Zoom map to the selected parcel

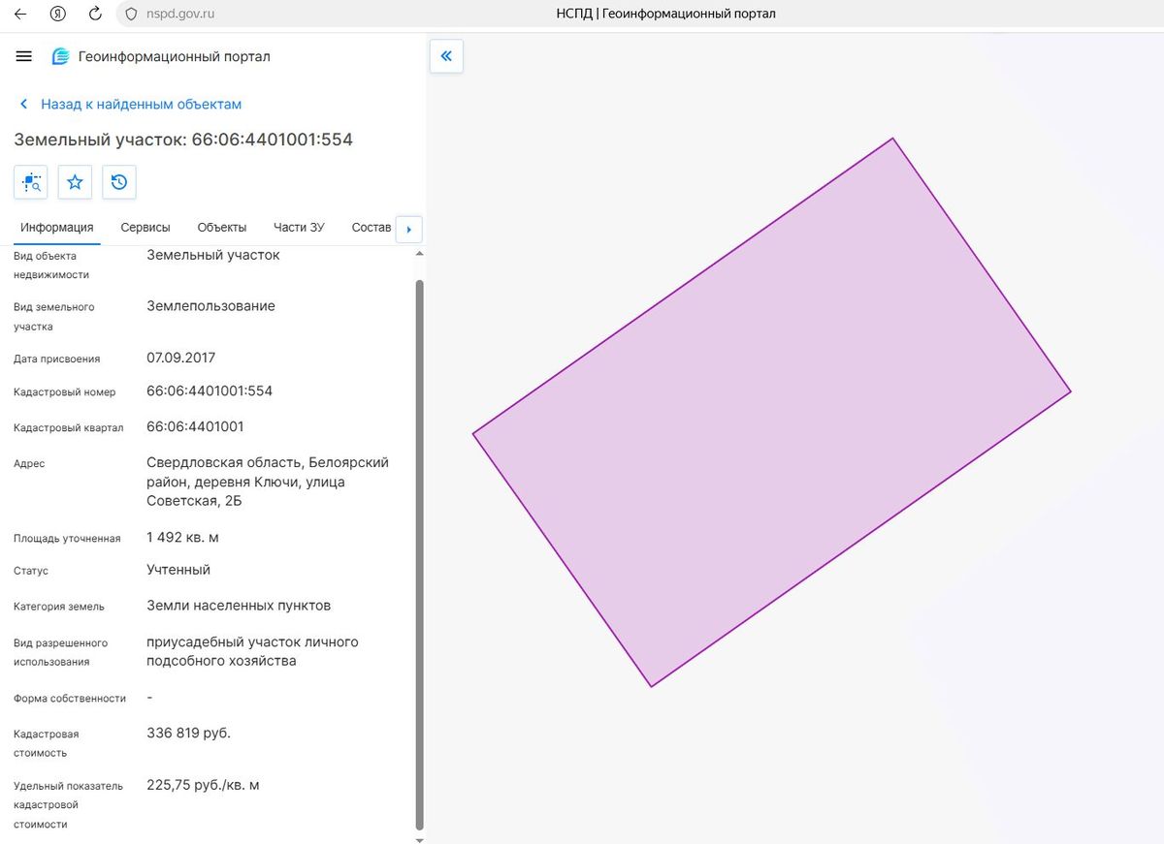coord(31,182)
